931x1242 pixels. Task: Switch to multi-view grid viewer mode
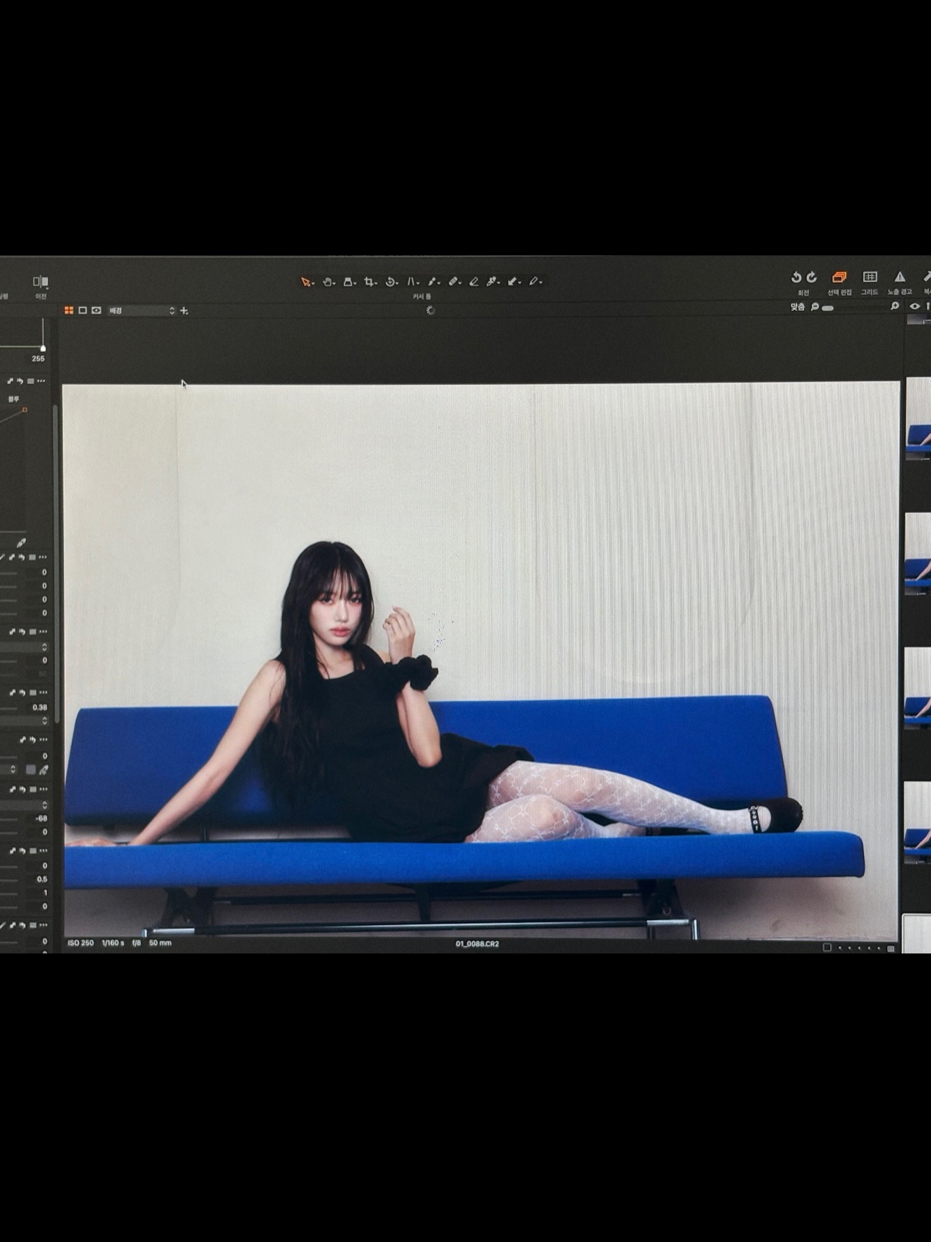pos(69,310)
